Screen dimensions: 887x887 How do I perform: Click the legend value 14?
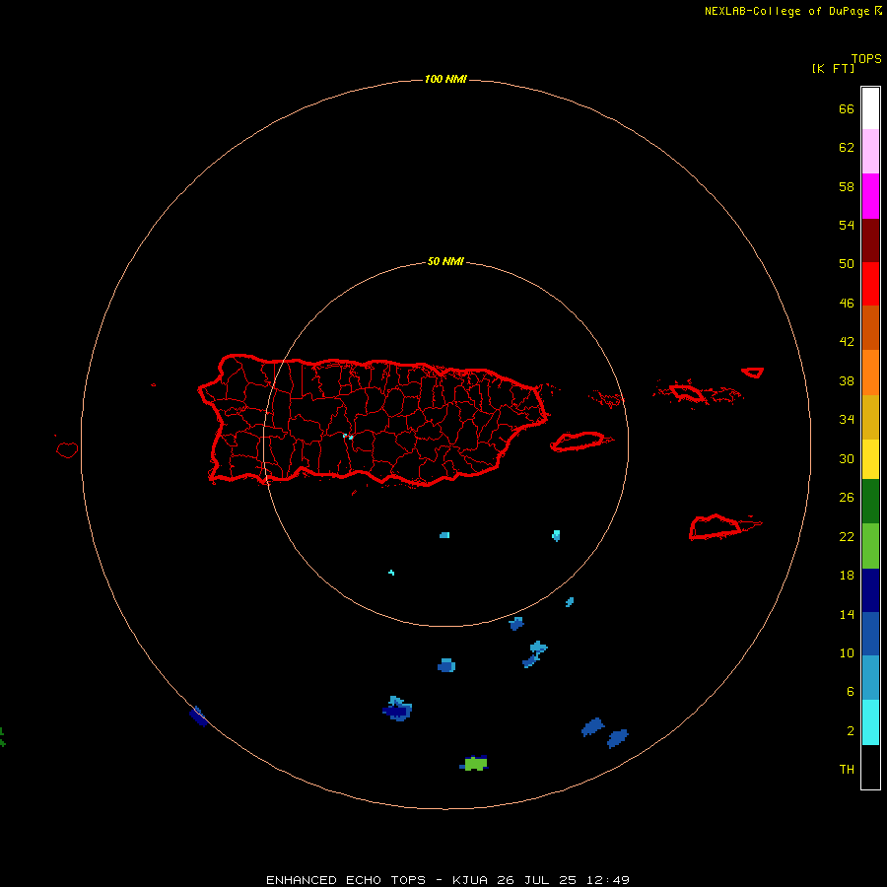click(847, 614)
